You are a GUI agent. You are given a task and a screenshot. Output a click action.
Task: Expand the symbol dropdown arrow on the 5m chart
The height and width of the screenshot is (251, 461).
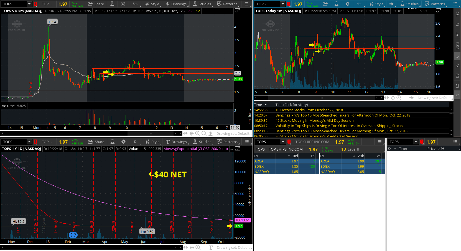pos(29,4)
